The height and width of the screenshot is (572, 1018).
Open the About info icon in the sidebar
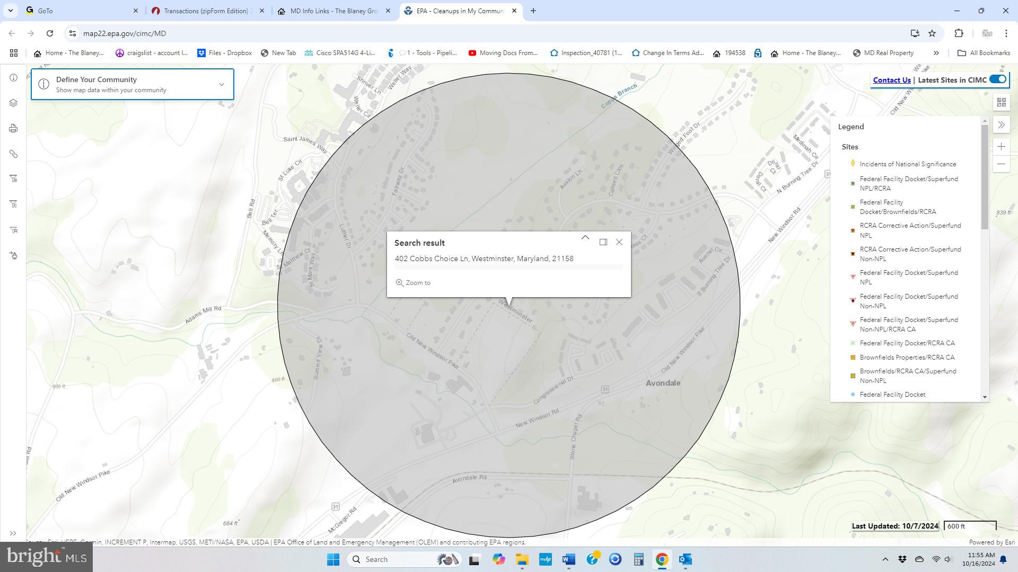click(x=13, y=78)
